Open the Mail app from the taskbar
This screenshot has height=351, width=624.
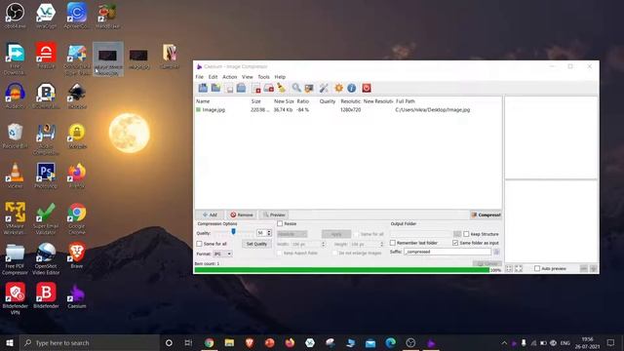[x=370, y=342]
